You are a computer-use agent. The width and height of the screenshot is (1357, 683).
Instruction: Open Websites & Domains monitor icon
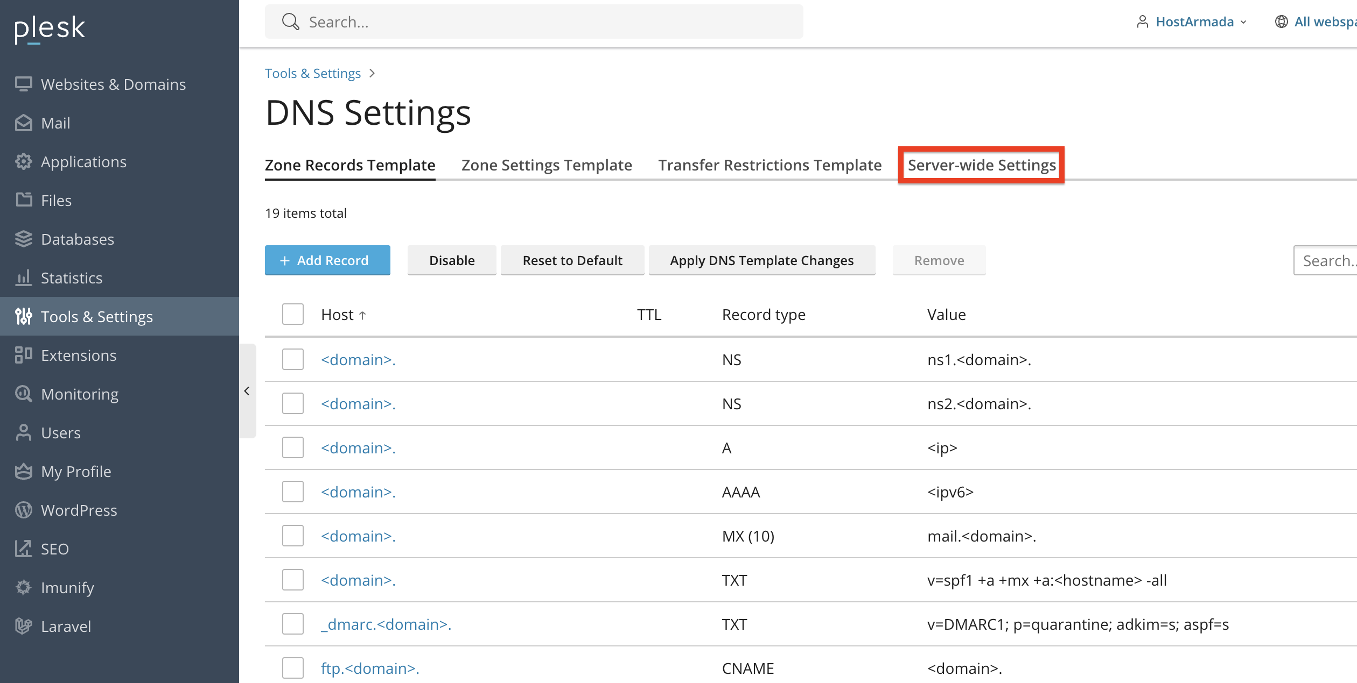(23, 84)
